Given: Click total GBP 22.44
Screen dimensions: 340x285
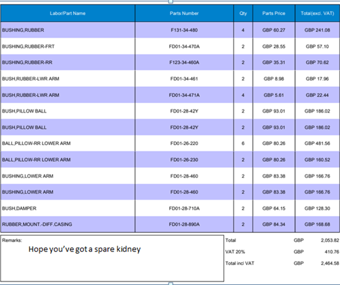Looking at the screenshot, I should tap(317, 95).
